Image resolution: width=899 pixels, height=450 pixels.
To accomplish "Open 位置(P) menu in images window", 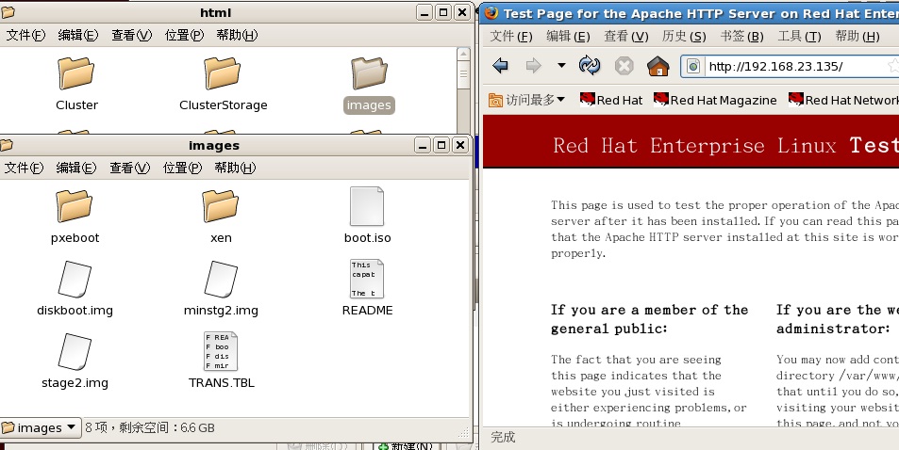I will [182, 168].
